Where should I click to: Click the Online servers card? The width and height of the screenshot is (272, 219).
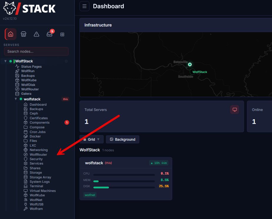pos(260,116)
